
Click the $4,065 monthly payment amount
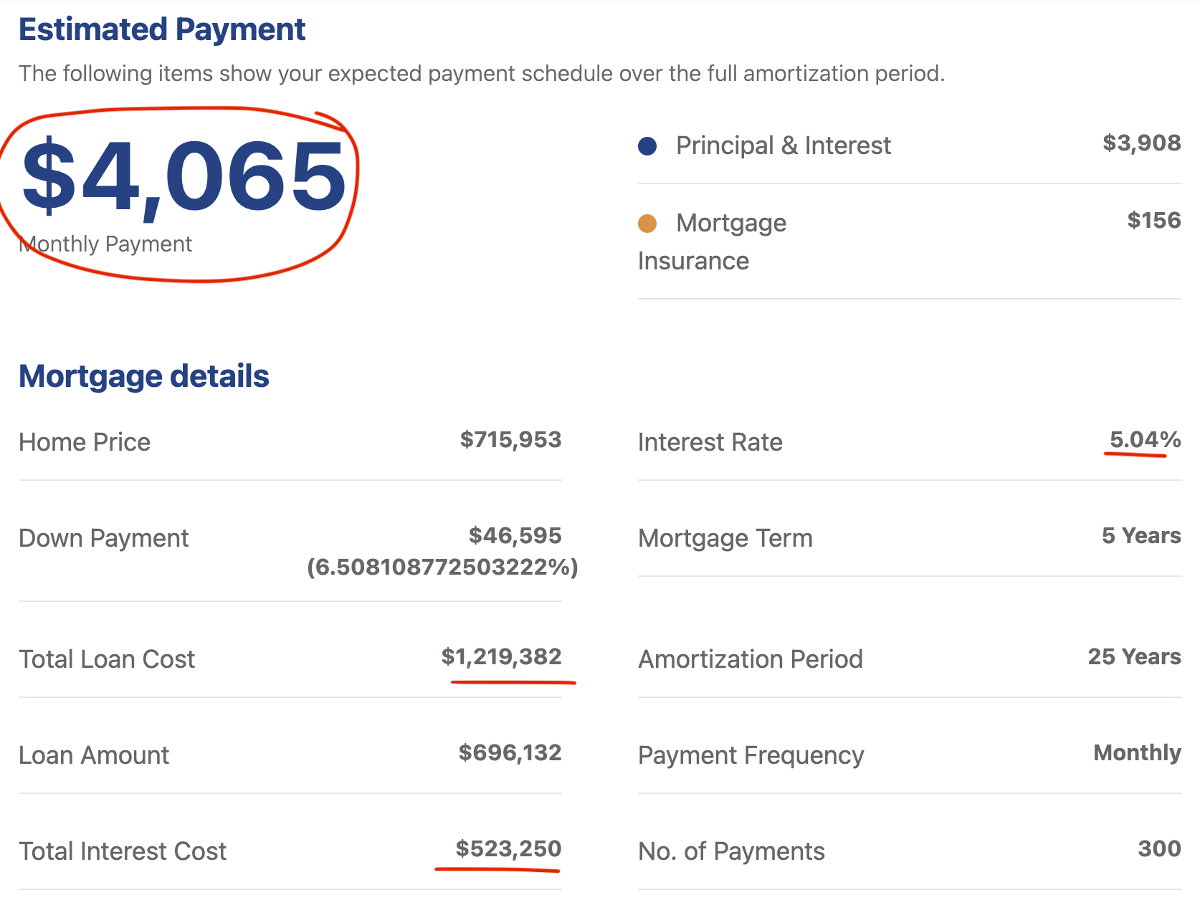pyautogui.click(x=184, y=177)
